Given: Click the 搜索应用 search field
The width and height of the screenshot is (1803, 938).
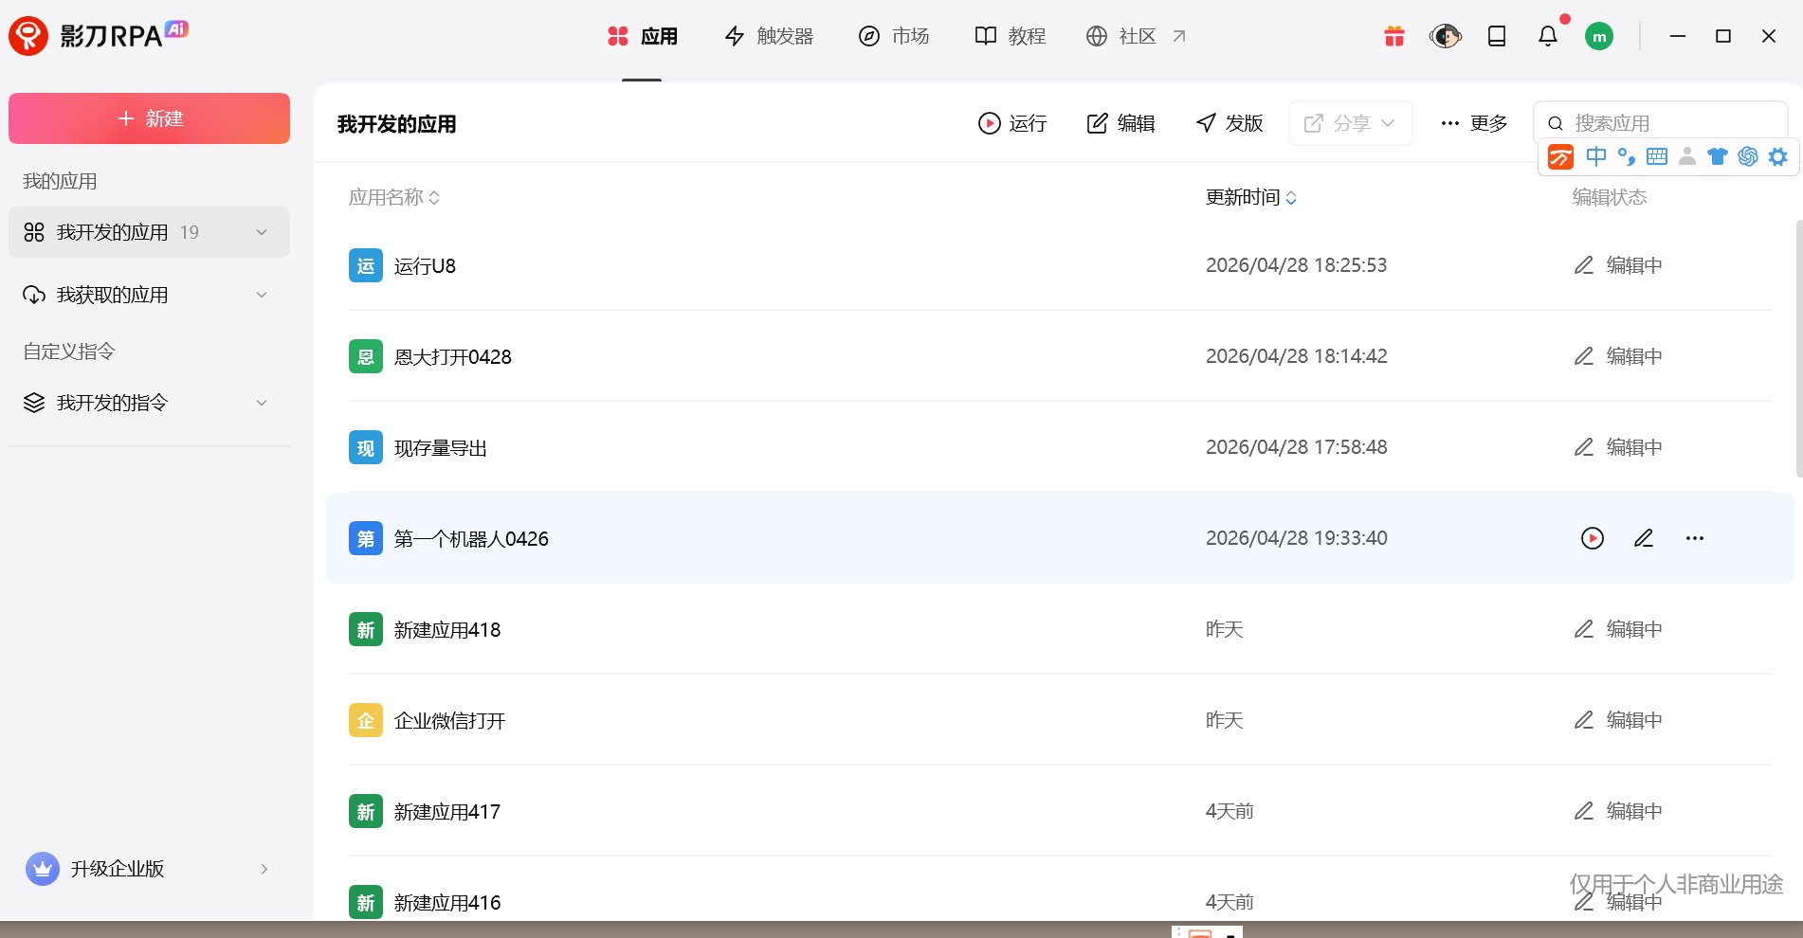Looking at the screenshot, I should pos(1670,123).
